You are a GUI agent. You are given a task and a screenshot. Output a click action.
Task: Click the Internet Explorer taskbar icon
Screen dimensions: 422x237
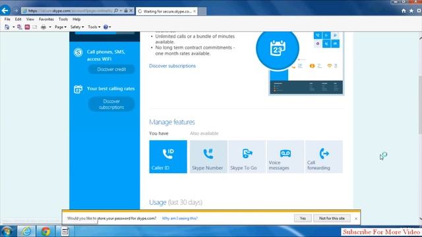(x=26, y=231)
